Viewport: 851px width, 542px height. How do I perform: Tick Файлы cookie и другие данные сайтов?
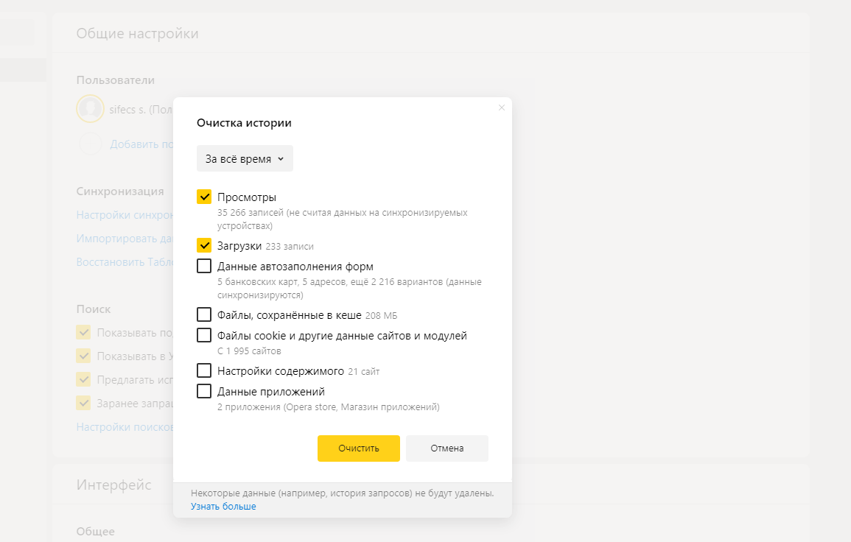pos(204,335)
